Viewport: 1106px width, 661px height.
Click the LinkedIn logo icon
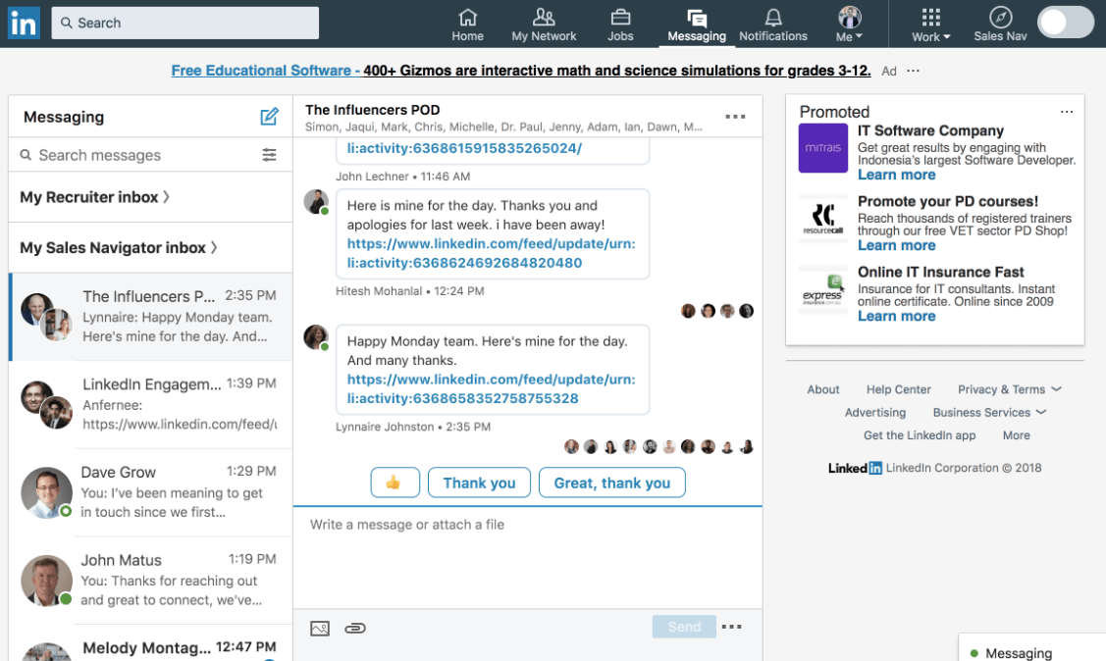(24, 24)
